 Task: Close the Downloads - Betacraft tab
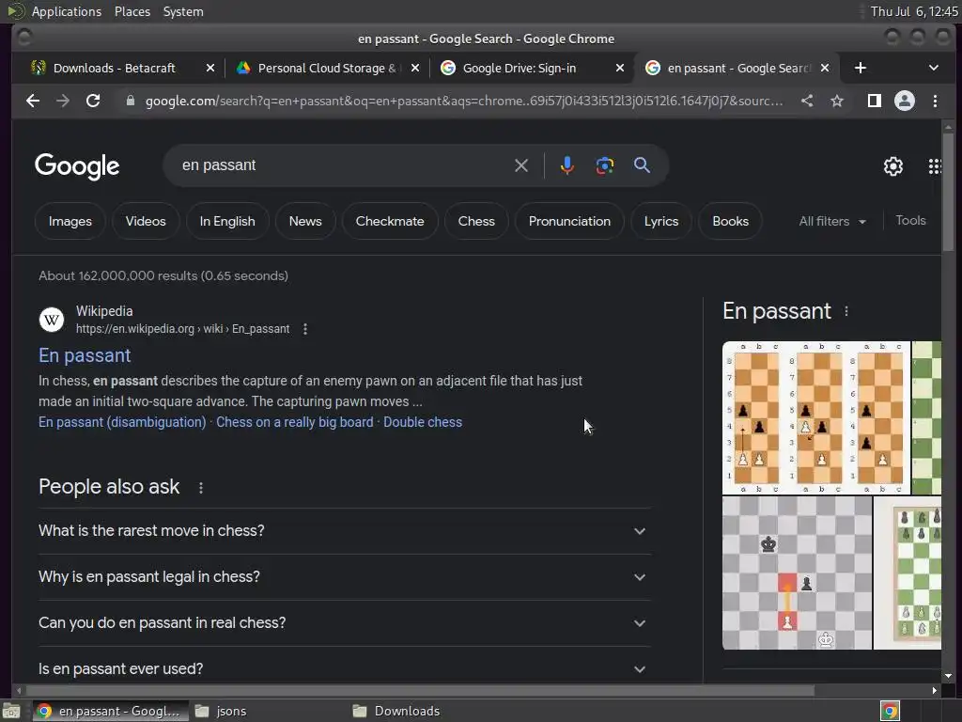coord(209,68)
